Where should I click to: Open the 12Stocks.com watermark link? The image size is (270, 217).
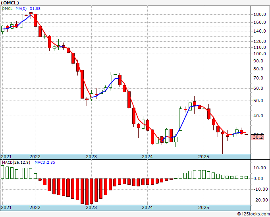click(x=253, y=214)
